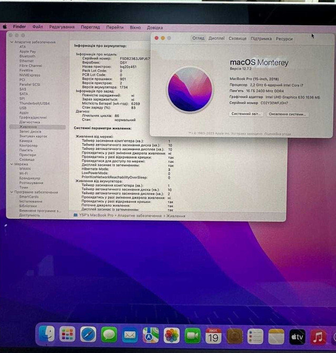
Task: Open the Довідка menu
Action: click(155, 28)
